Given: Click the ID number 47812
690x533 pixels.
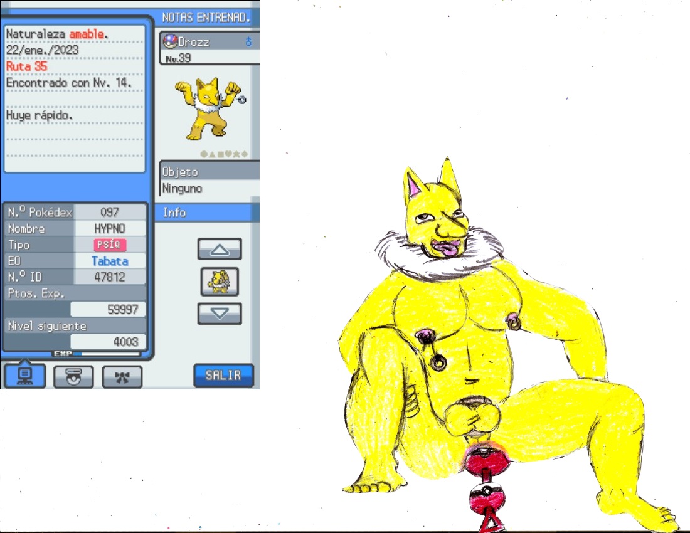Looking at the screenshot, I should pyautogui.click(x=110, y=277).
